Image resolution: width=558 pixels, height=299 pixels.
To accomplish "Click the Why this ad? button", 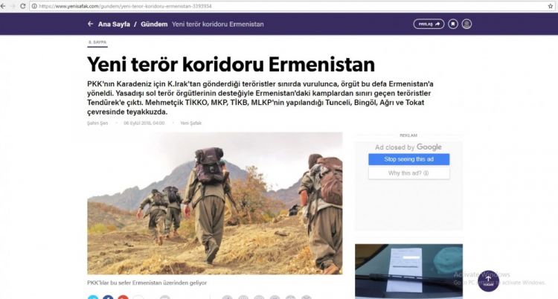I will (408, 173).
